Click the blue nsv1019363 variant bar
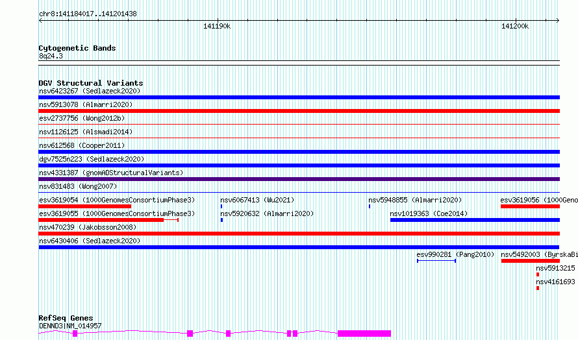 (475, 220)
